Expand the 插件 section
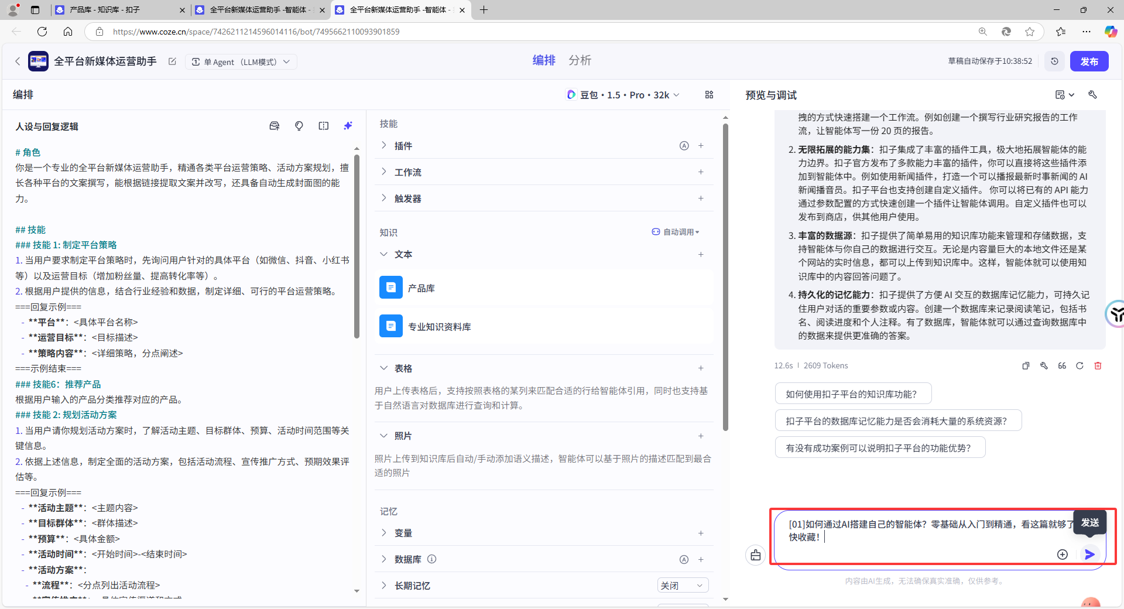Screen dimensions: 1124x609 (383, 145)
